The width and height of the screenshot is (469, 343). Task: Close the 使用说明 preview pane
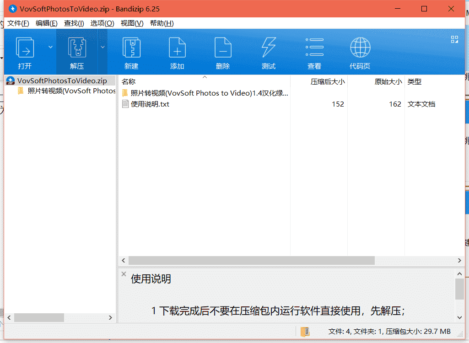point(124,274)
